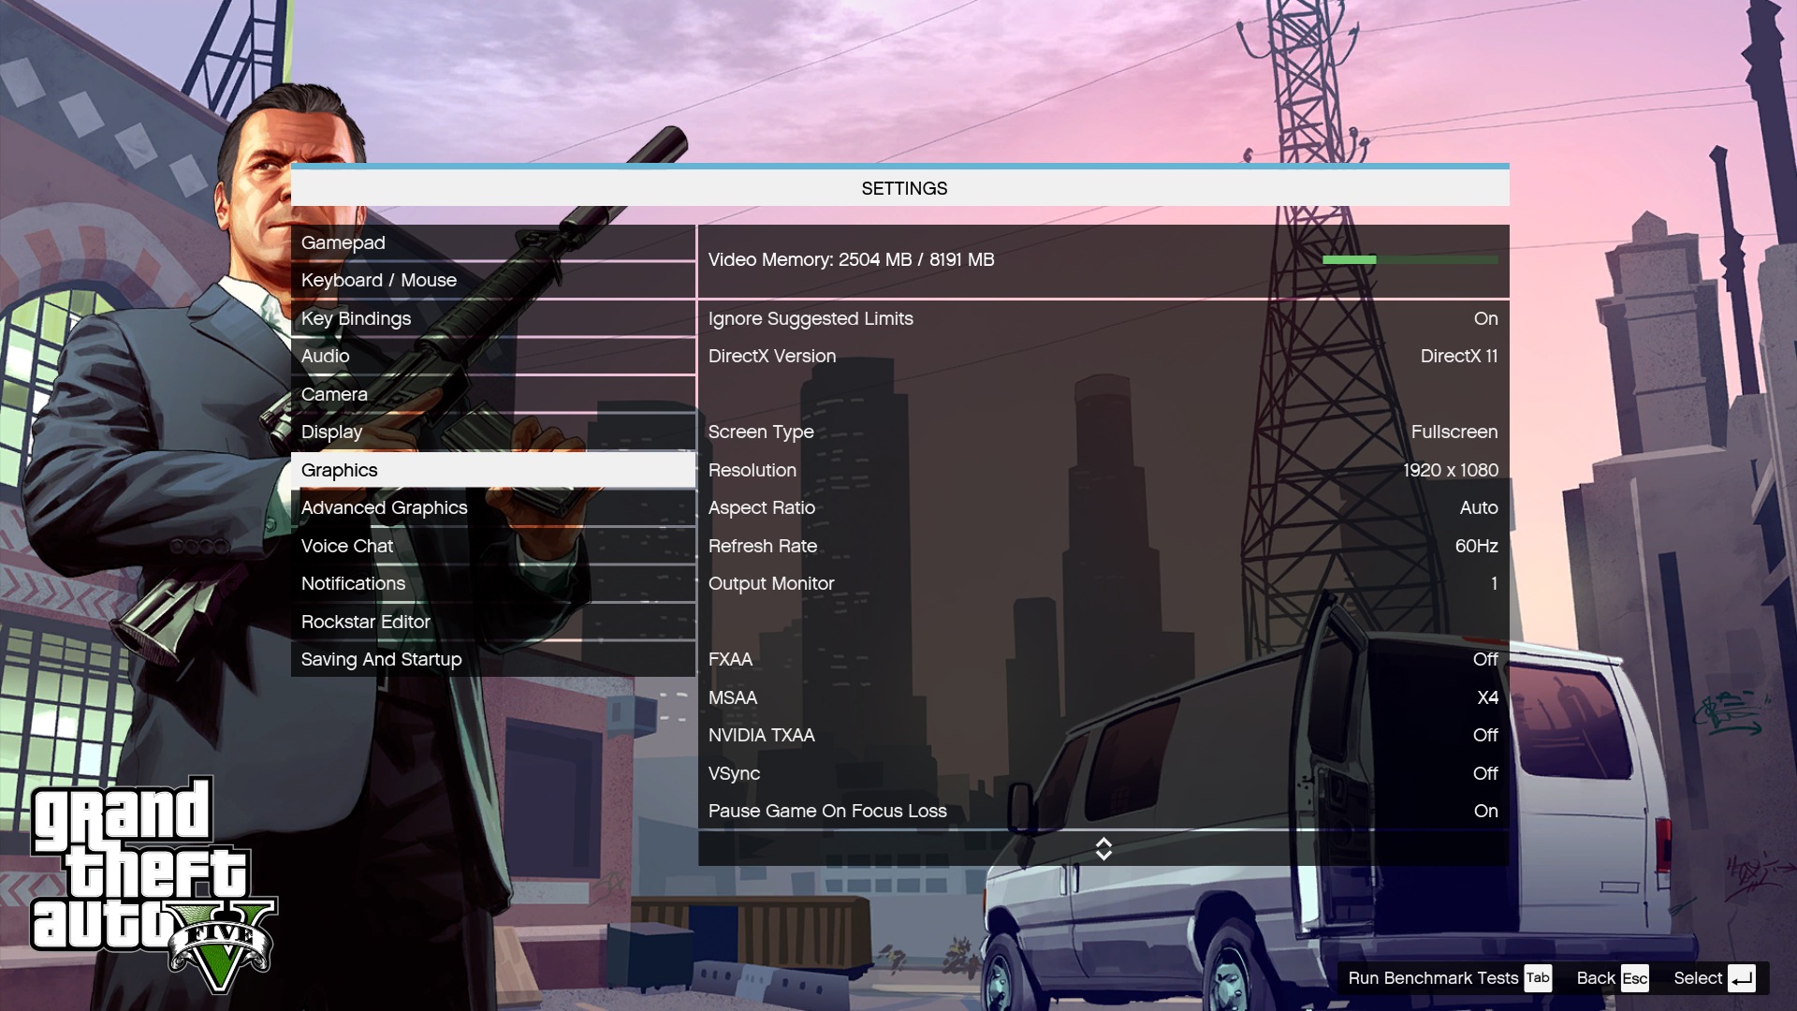Select Advanced Graphics settings tab
Viewport: 1797px width, 1011px height.
[384, 508]
